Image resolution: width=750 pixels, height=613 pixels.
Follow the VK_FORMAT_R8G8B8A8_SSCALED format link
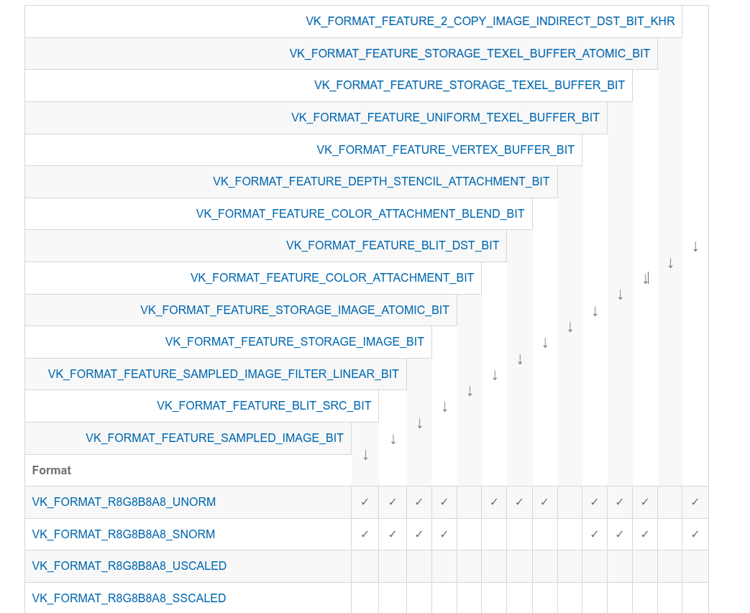129,598
